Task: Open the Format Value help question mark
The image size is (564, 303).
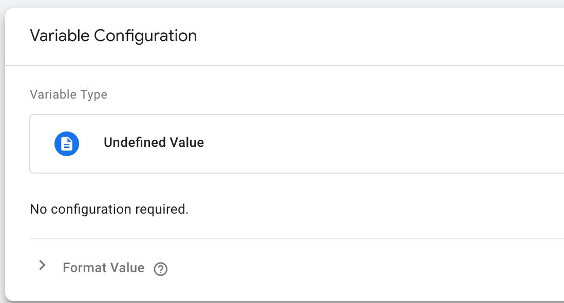Action: tap(160, 269)
